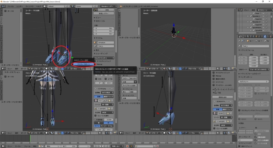The image size is (273, 148).
Task: Toggle the スケールを継承 checkbox
Action: click(x=256, y=140)
